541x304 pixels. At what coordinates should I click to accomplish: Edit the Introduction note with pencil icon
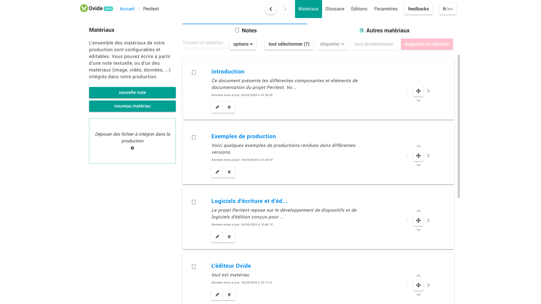click(217, 107)
